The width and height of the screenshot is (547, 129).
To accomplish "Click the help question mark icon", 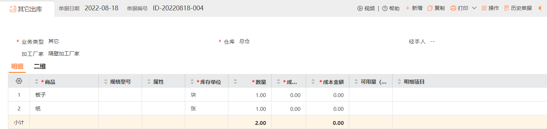I will click(385, 8).
